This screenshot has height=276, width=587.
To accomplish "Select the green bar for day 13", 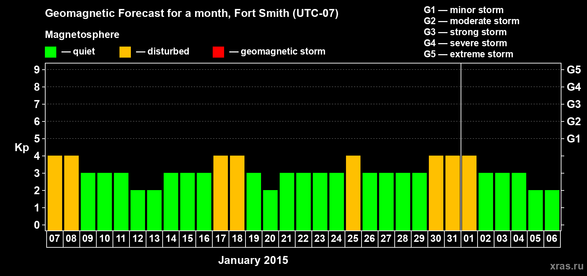I will [154, 210].
